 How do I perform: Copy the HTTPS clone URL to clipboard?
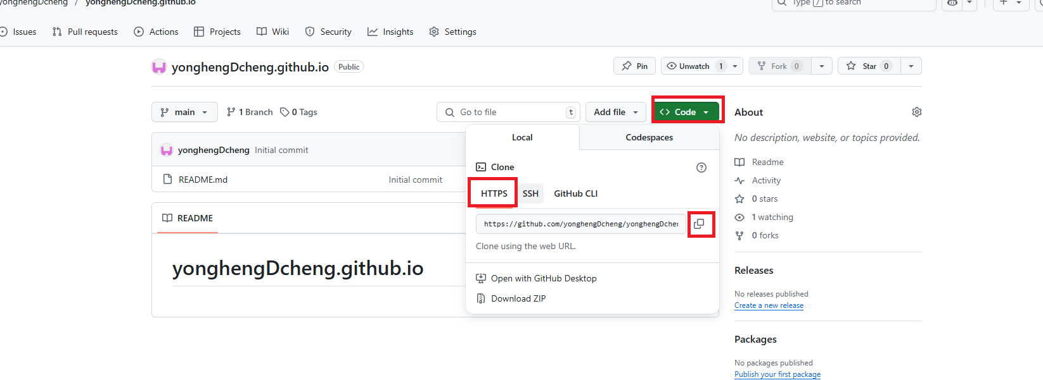coord(699,224)
